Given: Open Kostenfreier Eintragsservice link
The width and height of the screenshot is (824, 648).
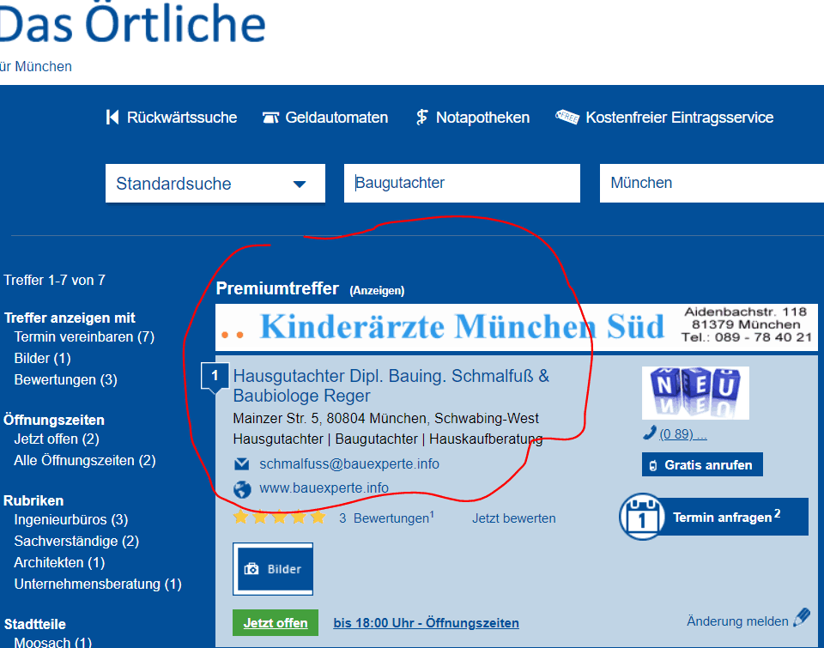Looking at the screenshot, I should point(680,118).
